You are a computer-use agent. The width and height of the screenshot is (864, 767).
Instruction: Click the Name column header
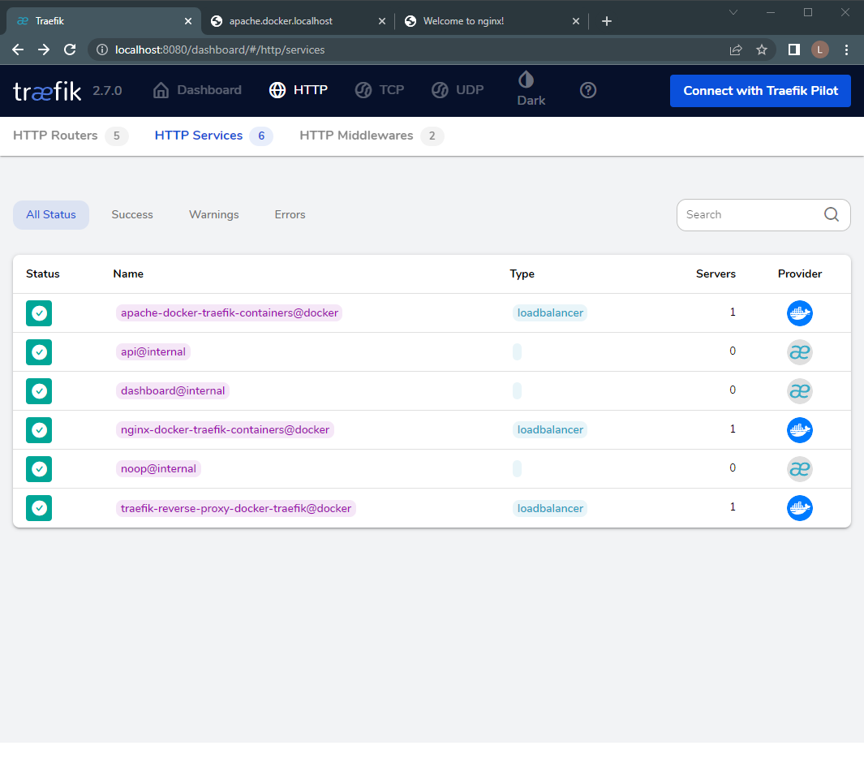coord(128,274)
